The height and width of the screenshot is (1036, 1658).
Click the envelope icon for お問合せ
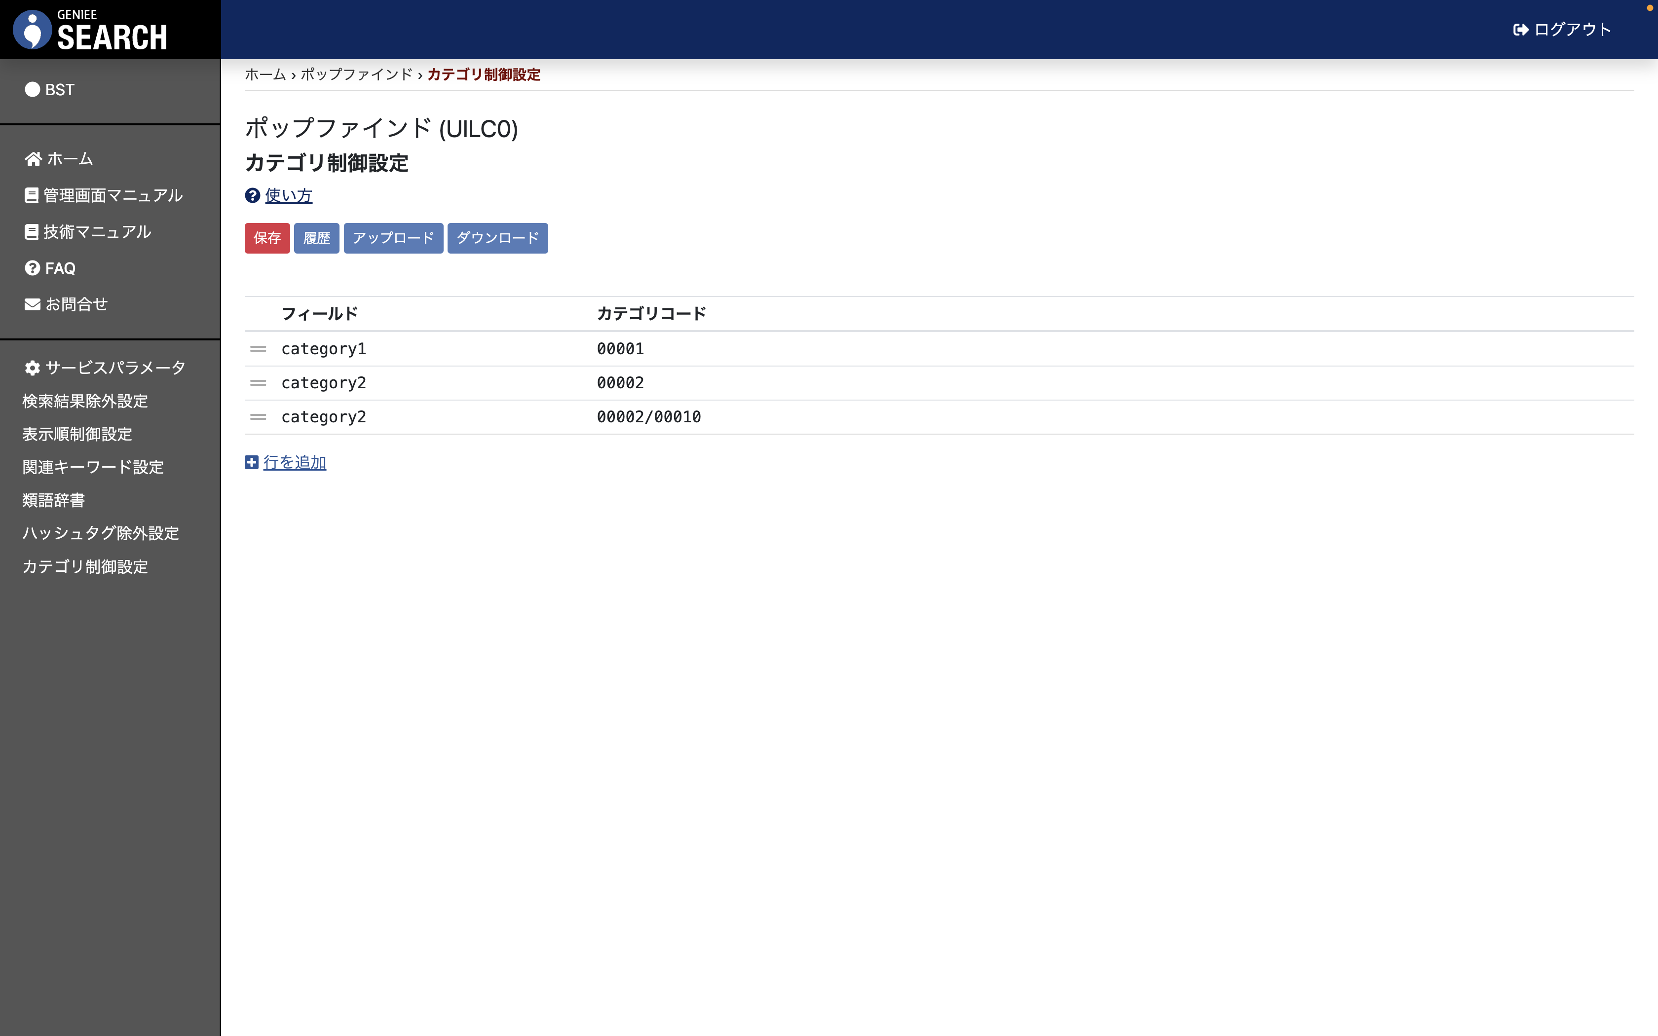coord(32,304)
